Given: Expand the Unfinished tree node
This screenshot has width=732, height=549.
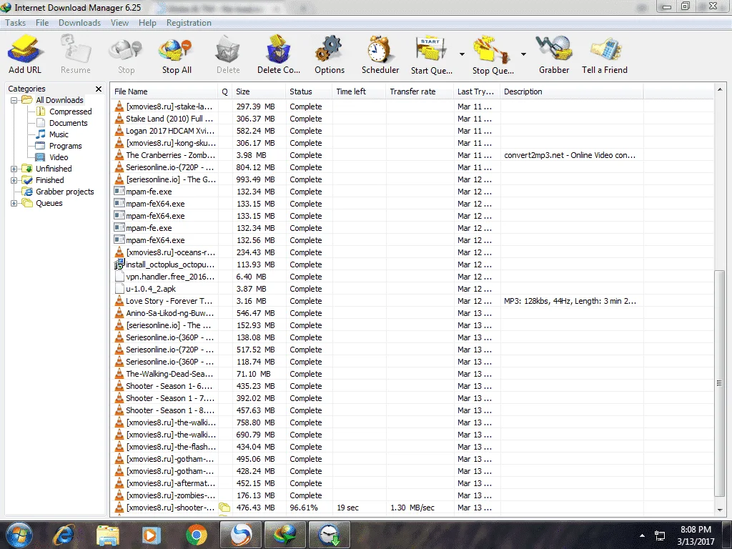Looking at the screenshot, I should click(14, 169).
